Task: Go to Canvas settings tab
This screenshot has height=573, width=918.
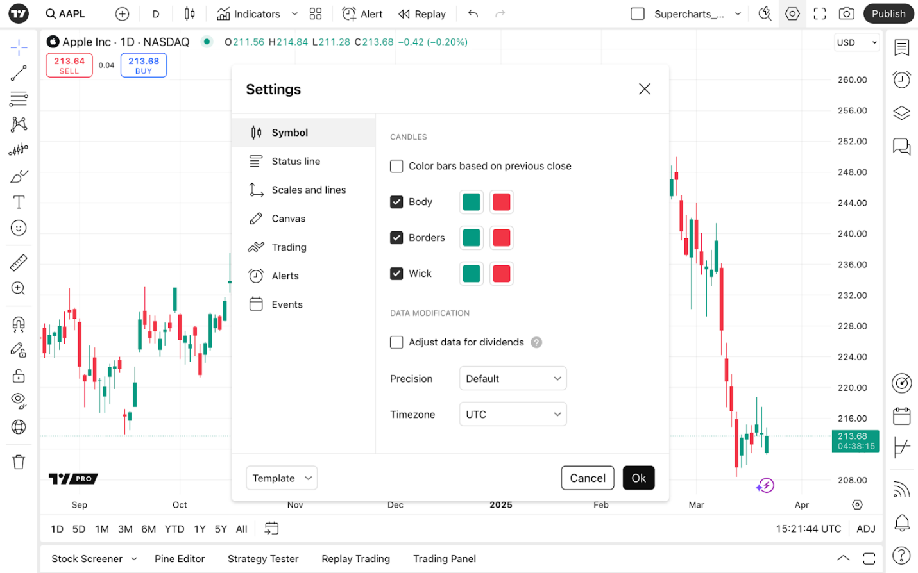Action: click(x=303, y=219)
